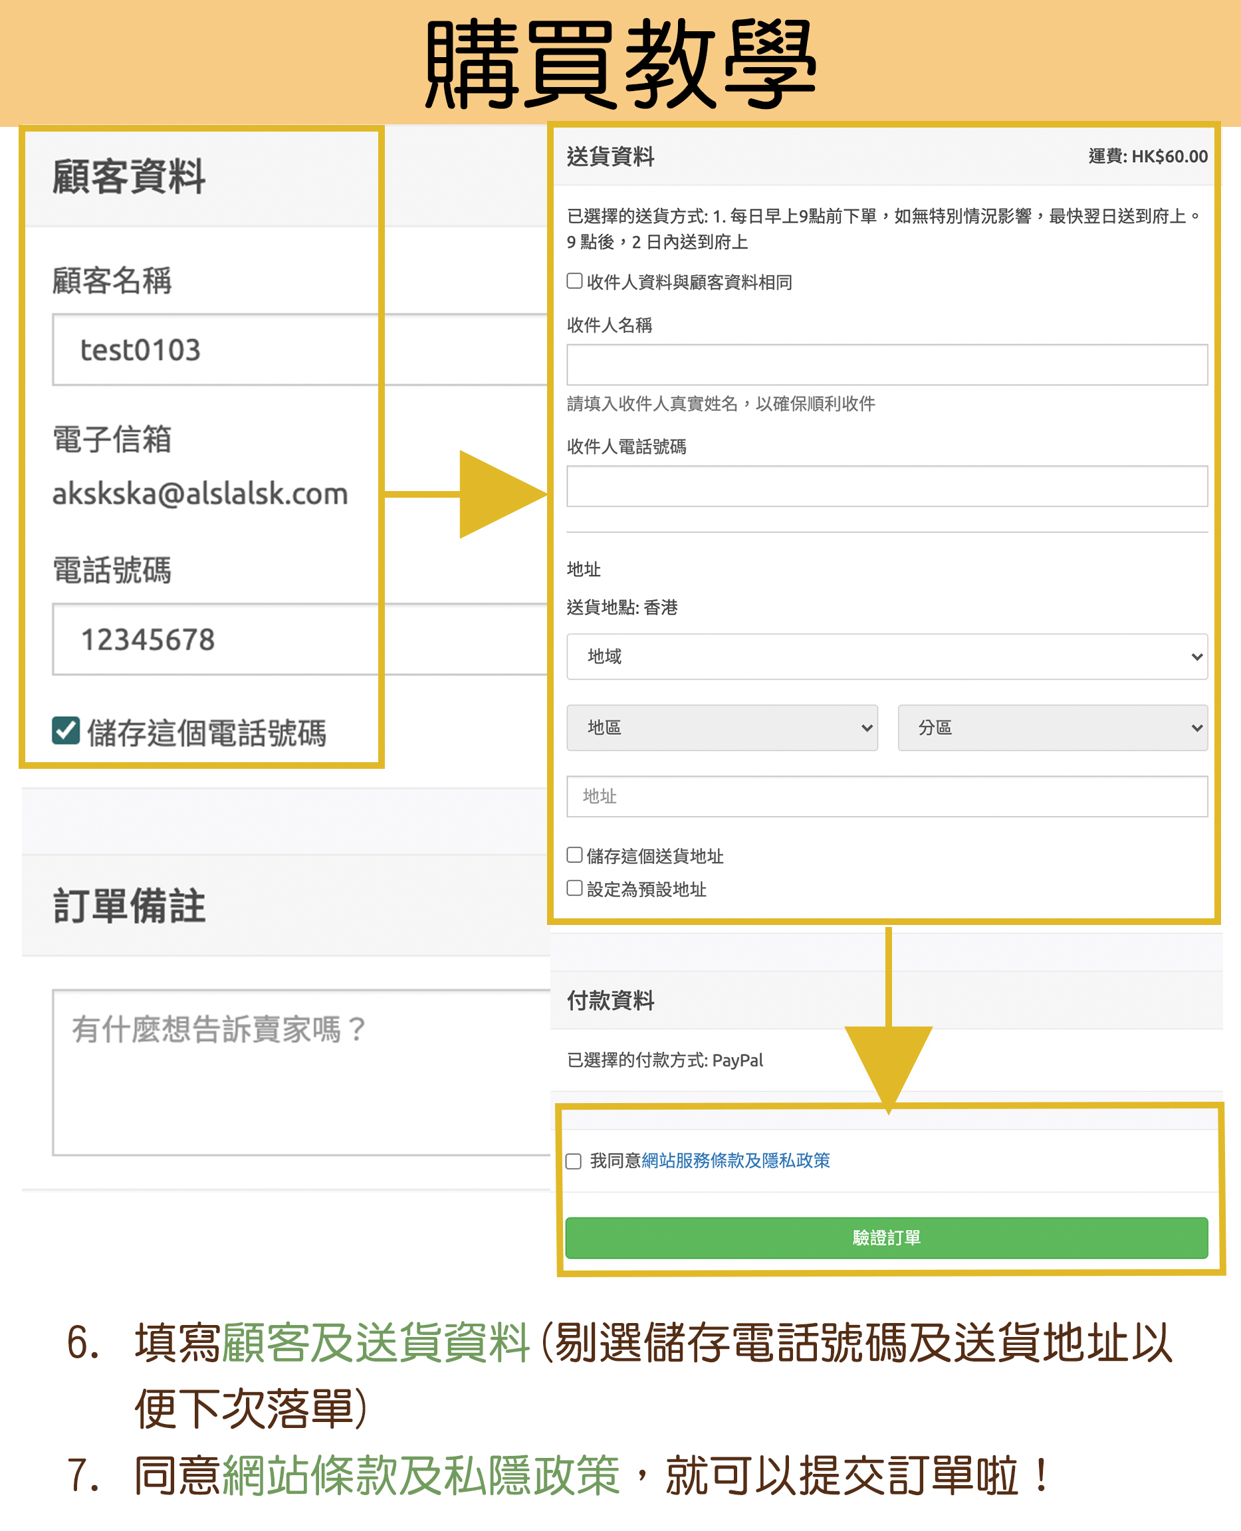Select the 顧客資料 section header
Image resolution: width=1241 pixels, height=1531 pixels.
pos(129,178)
